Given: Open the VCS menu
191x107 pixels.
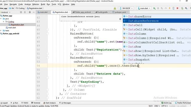Looking at the screenshot, I should click(x=59, y=4).
